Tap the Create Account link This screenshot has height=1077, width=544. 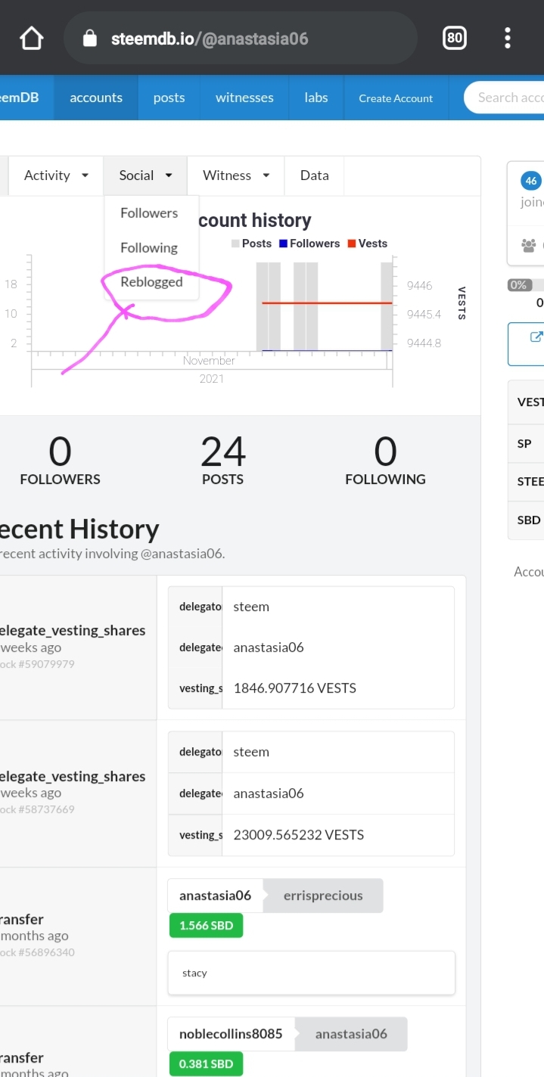396,98
